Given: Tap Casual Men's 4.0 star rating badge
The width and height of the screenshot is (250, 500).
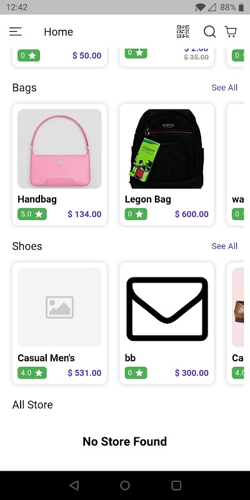Looking at the screenshot, I should click(32, 372).
